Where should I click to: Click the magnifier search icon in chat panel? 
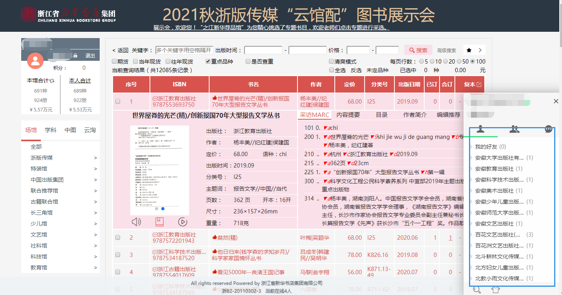click(x=477, y=290)
